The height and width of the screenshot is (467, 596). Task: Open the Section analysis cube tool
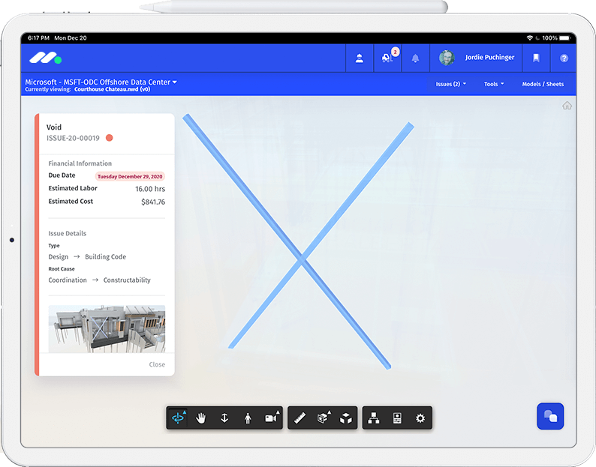click(x=323, y=418)
